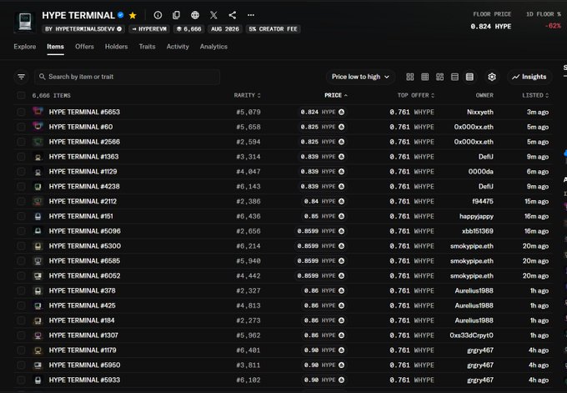The height and width of the screenshot is (393, 567).
Task: Switch to the Offers tab
Action: (x=84, y=47)
